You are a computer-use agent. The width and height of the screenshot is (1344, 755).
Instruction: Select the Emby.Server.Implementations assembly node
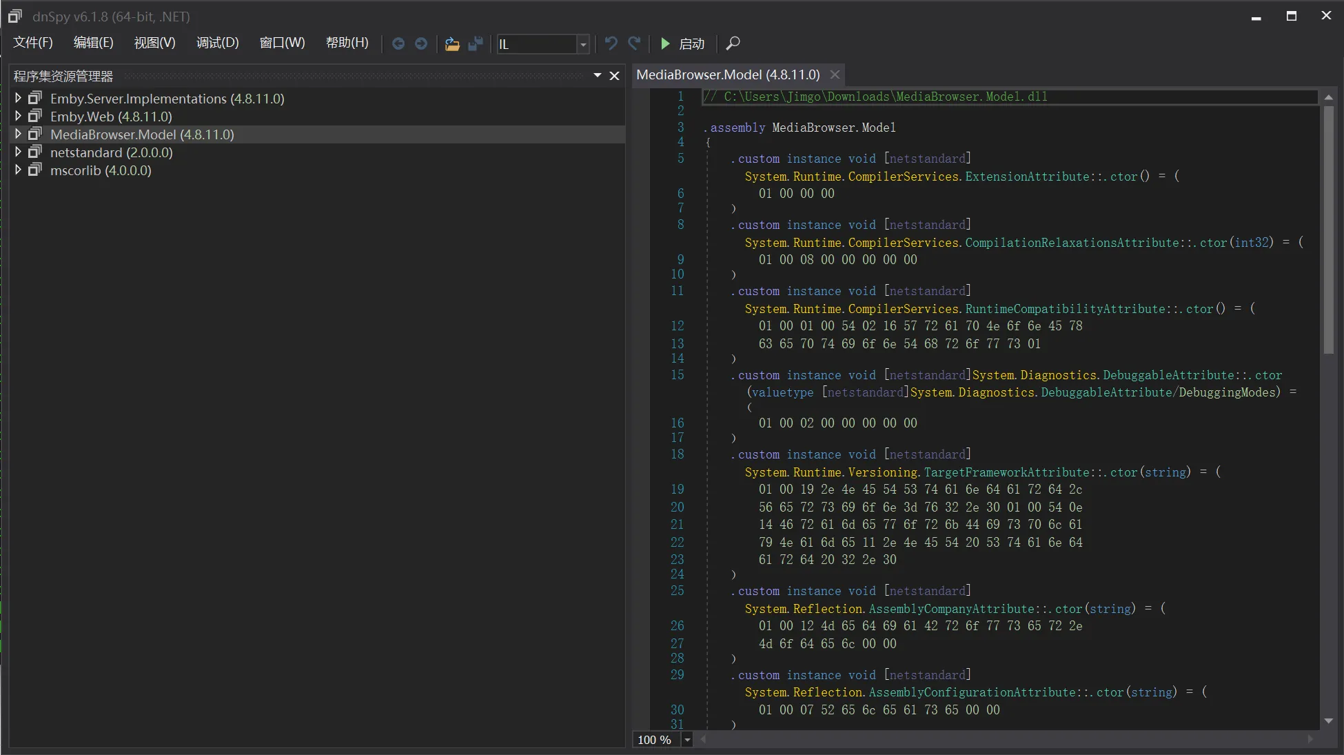tap(167, 98)
